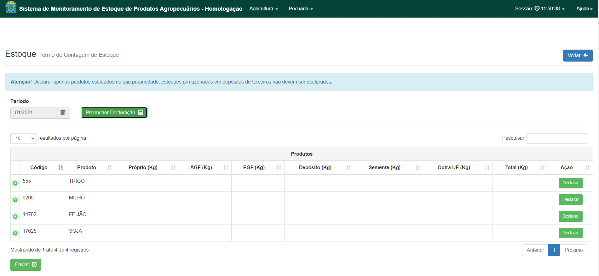Screen dimensions: 599x276
Task: Sort table by Semente (Kg) column
Action: pos(389,168)
